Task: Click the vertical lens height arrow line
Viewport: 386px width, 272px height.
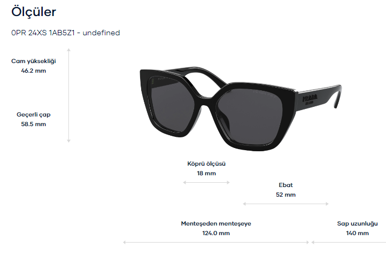Action: [68, 95]
